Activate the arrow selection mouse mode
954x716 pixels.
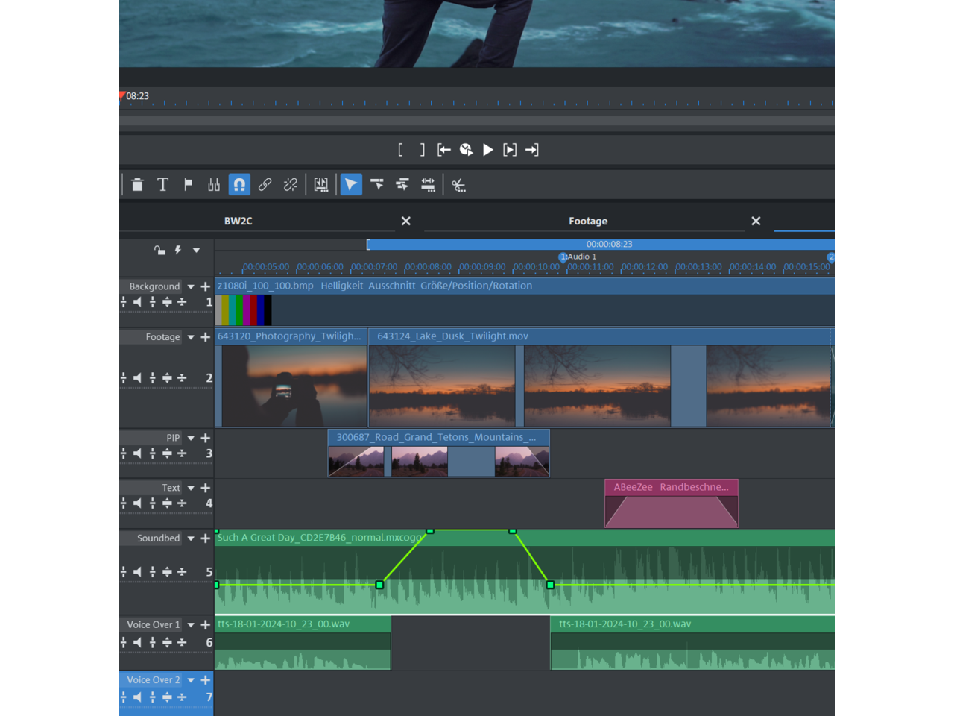pos(351,185)
